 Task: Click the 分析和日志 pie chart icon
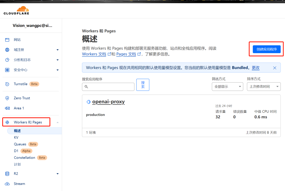[x=7, y=60]
